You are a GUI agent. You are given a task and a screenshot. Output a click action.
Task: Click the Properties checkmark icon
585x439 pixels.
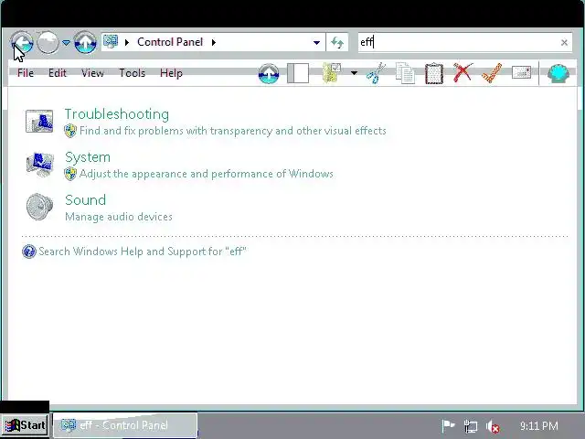tap(492, 73)
